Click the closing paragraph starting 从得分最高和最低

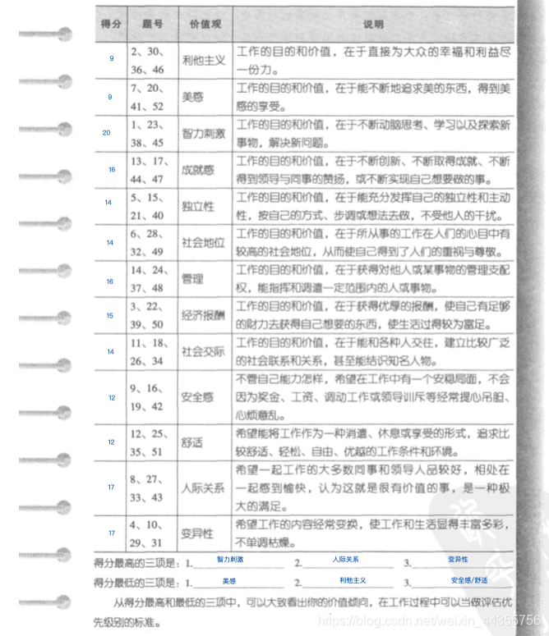point(303,612)
